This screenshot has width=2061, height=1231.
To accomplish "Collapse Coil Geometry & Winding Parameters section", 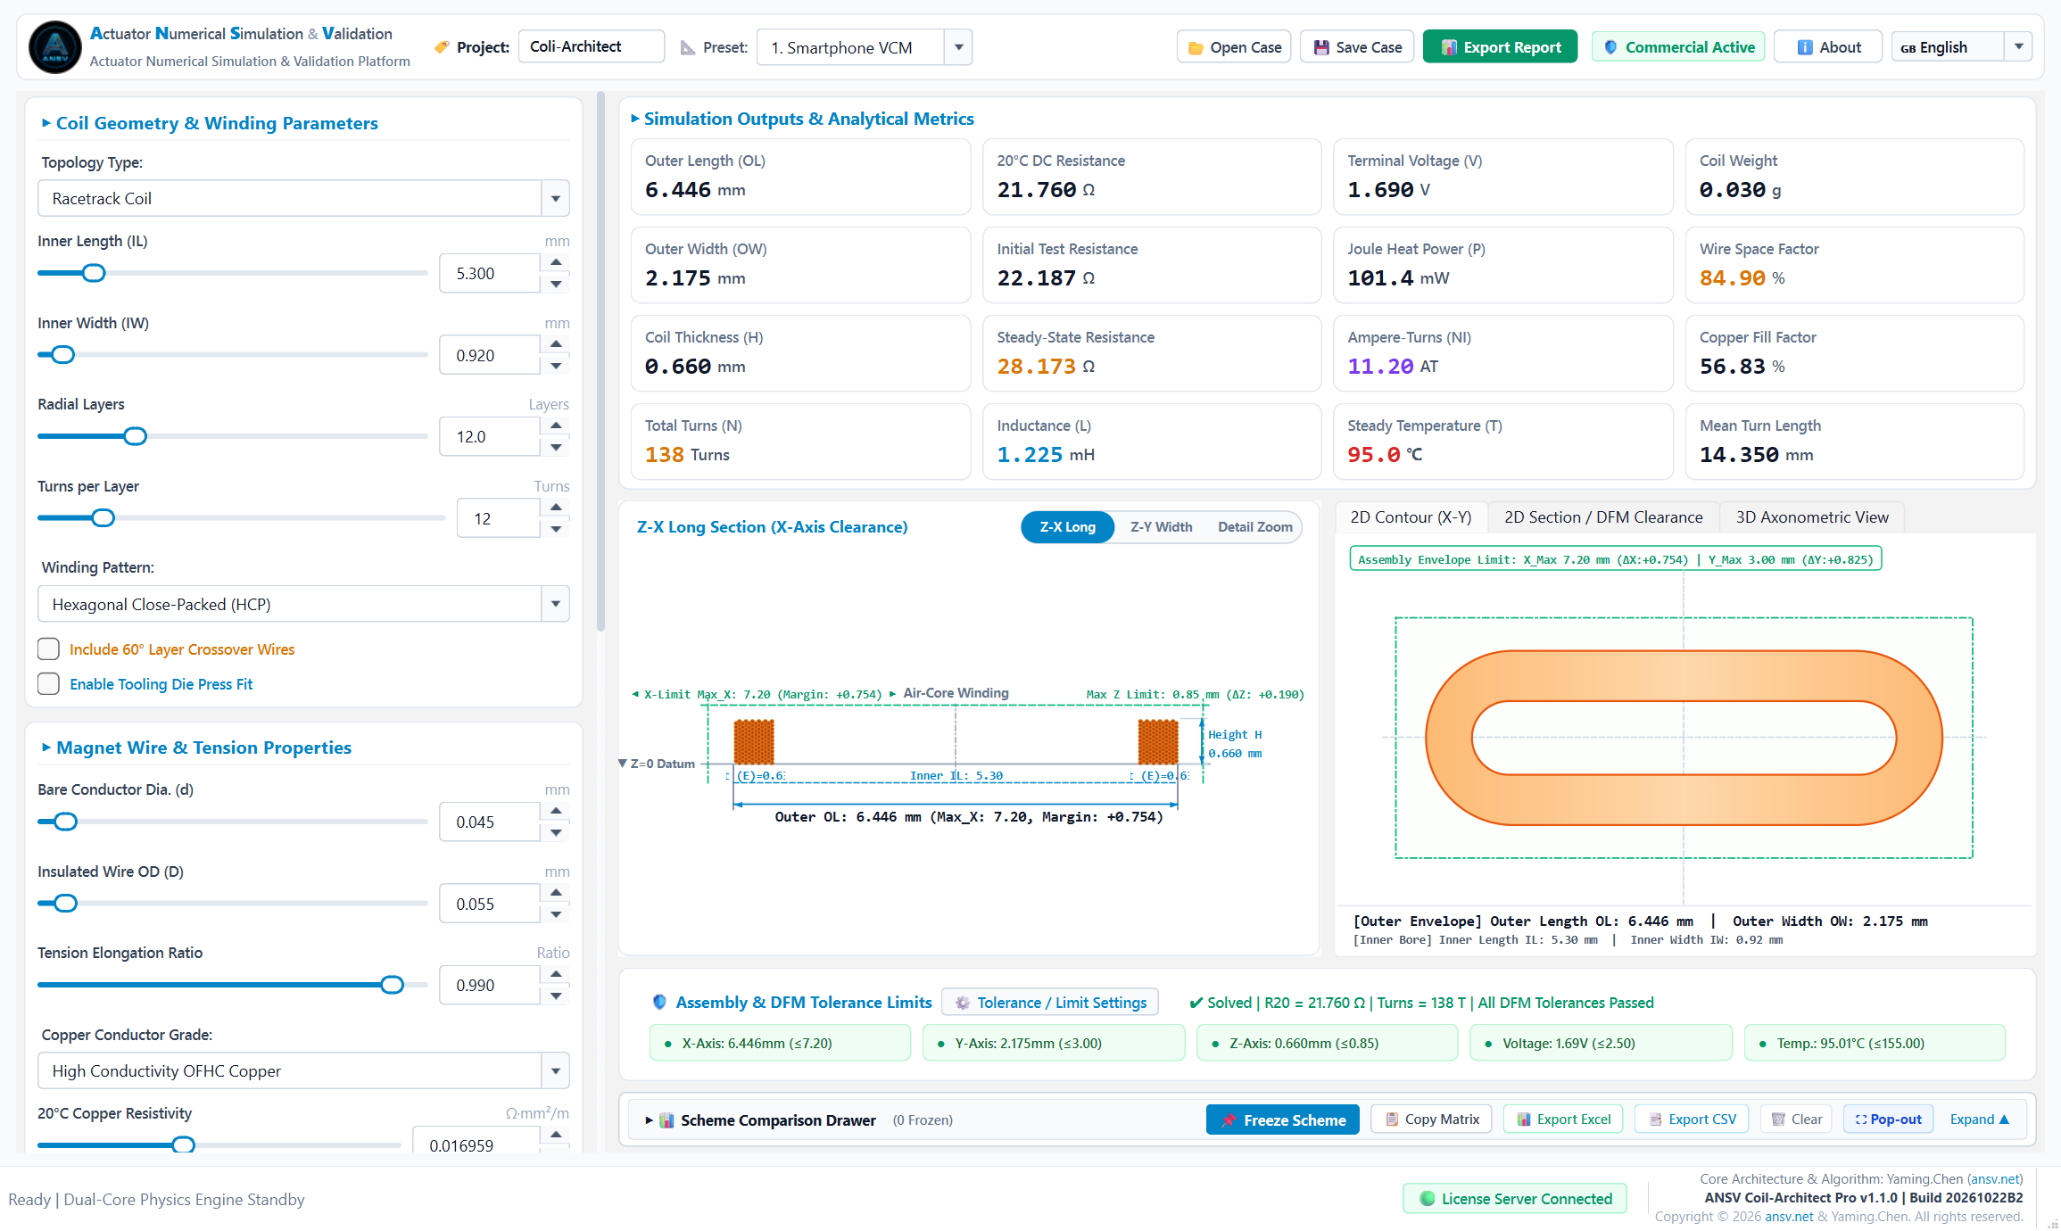I will (x=46, y=123).
